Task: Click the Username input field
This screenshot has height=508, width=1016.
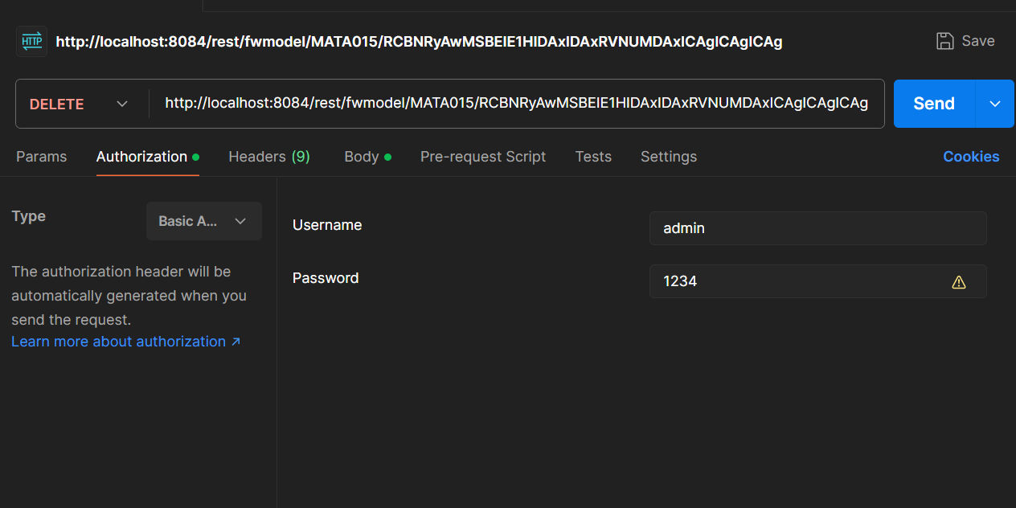Action: (817, 228)
